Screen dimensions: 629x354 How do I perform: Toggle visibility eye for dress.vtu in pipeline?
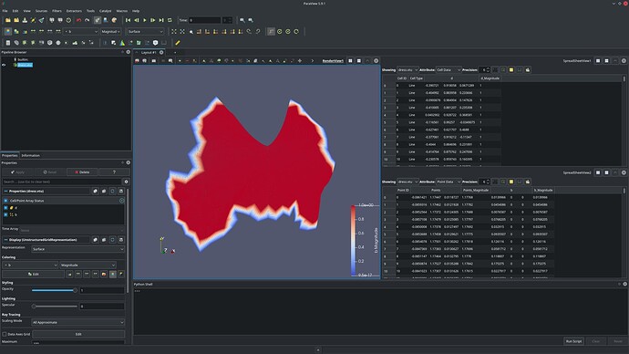[4, 65]
